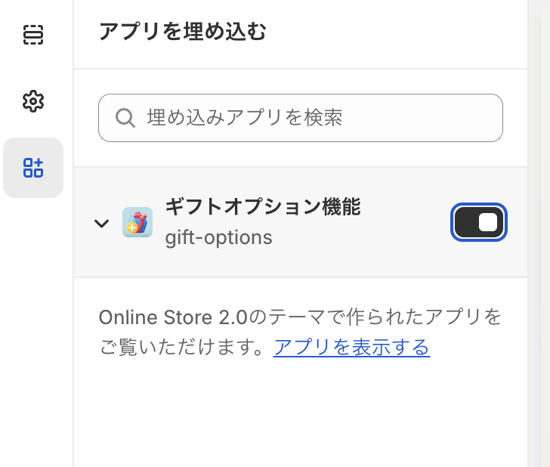Click the gift-options subtitle text

coord(218,237)
